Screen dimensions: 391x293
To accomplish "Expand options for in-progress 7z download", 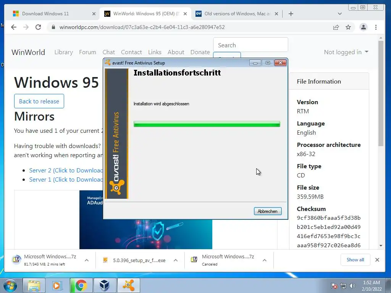I will coord(87,260).
